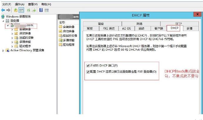Expand Active Directory 预置设备 node
The width and height of the screenshot is (203, 120).
point(3,51)
